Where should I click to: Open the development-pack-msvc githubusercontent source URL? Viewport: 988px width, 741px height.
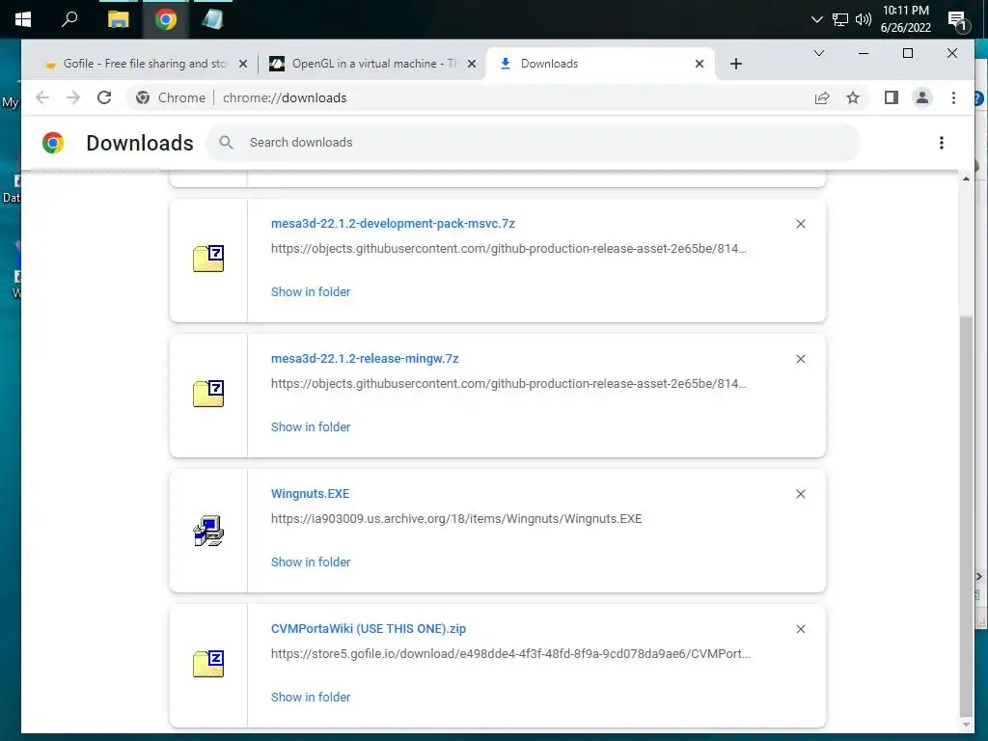click(508, 248)
